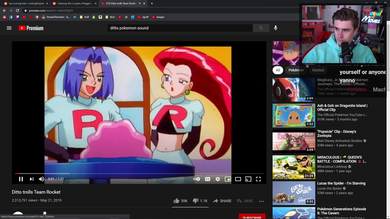Open the Best bookmarks folder
Image resolution: width=390 pixels, height=219 pixels.
click(110, 17)
